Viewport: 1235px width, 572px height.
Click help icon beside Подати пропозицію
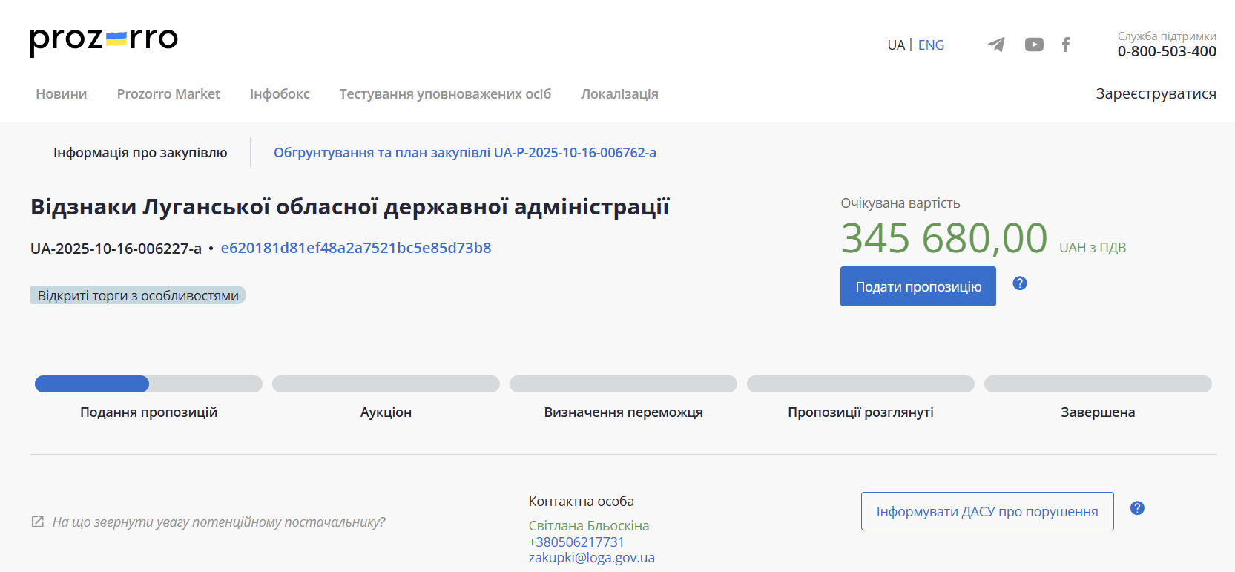point(1020,283)
